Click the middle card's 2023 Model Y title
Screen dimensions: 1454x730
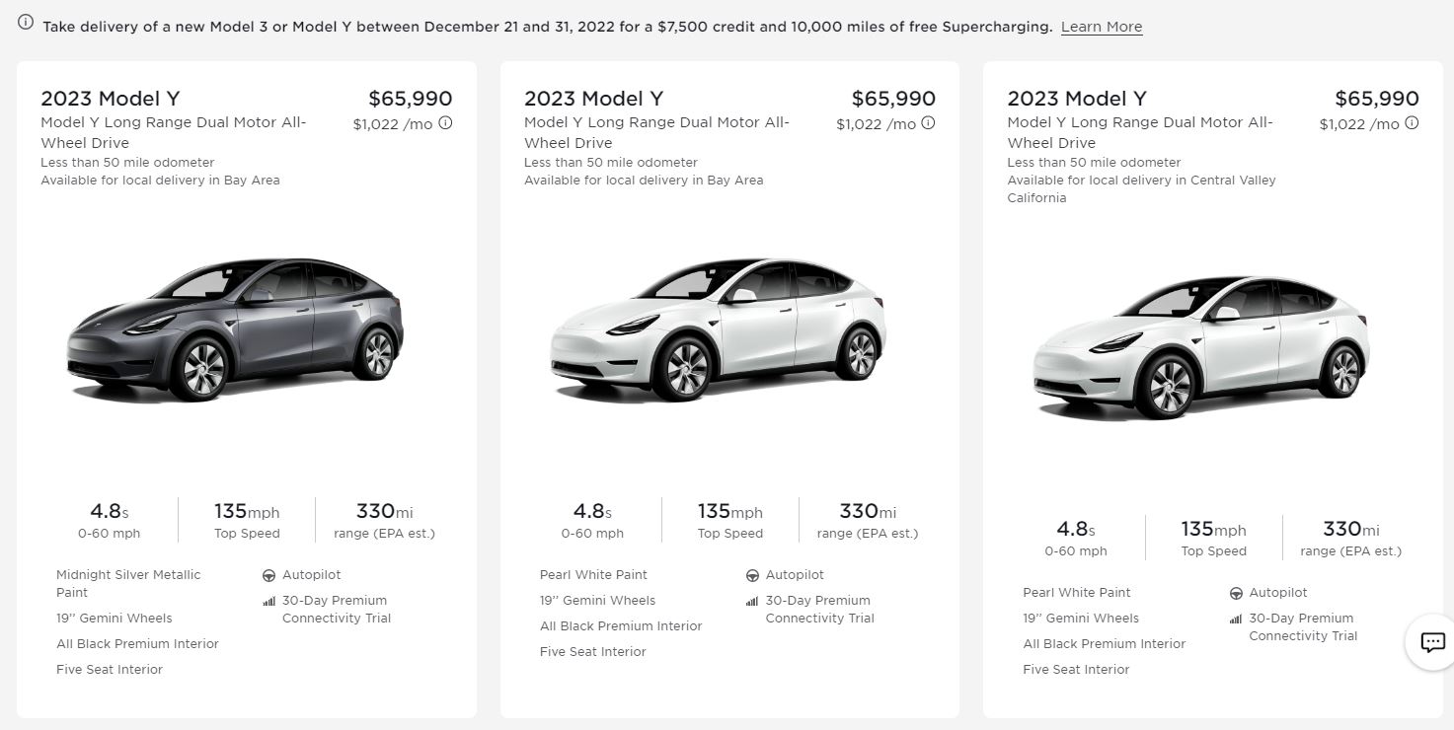(593, 99)
